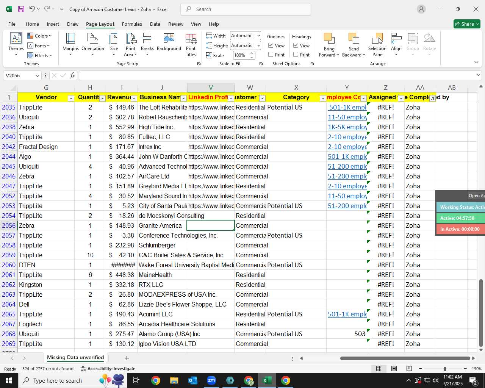Open Zoom app from taskbar

click(211, 380)
